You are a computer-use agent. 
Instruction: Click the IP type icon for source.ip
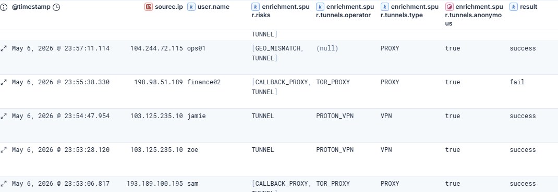coord(149,7)
